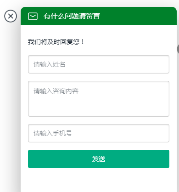
Task: Click the green 发送 send button
Action: 99,159
